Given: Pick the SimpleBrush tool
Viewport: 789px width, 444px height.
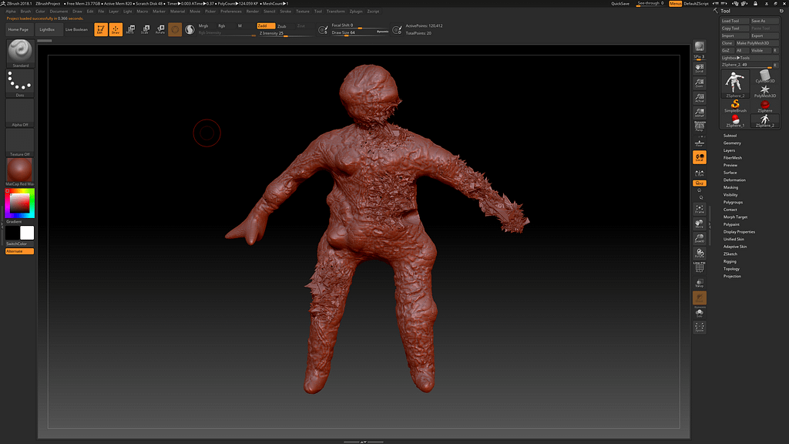Looking at the screenshot, I should (735, 106).
